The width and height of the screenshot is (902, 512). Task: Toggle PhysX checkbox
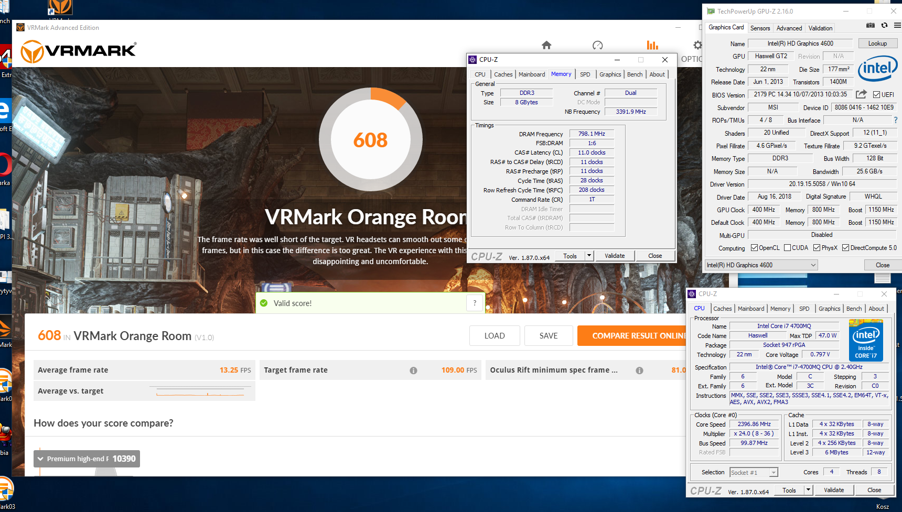click(817, 248)
